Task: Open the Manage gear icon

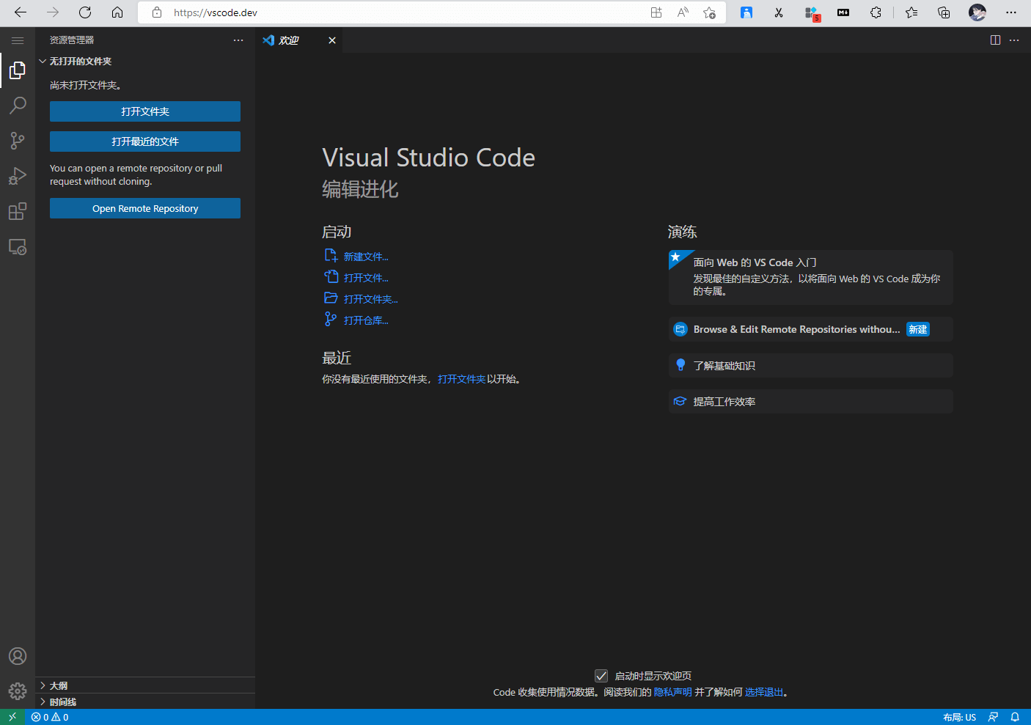Action: point(18,691)
